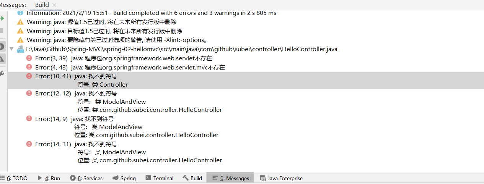Open the wrench settings icon in sidebar
This screenshot has width=484, height=184.
(x=2, y=74)
